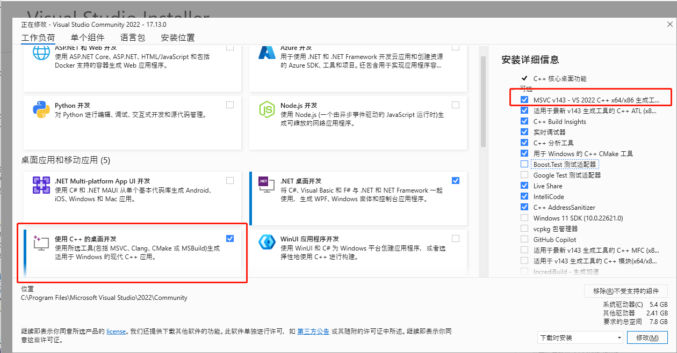
Task: Check the Boost.Test 测试适配器 checkbox
Action: (x=524, y=164)
